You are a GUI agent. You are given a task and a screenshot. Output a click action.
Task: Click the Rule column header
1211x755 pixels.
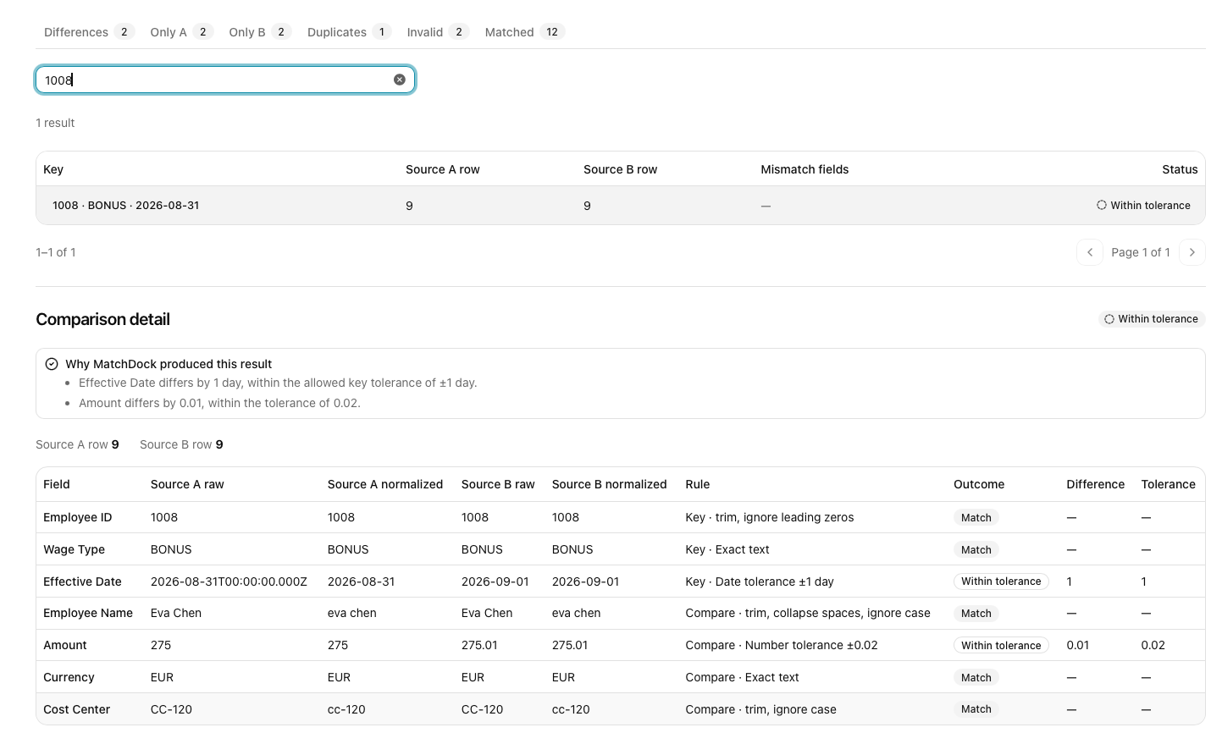pyautogui.click(x=698, y=484)
